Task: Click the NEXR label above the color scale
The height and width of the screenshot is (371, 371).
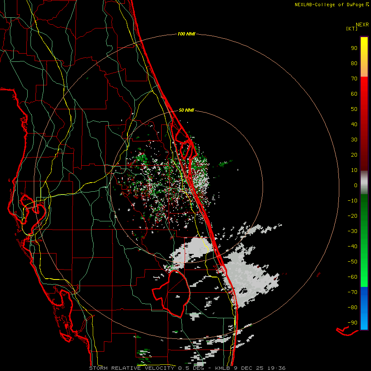Action: coord(362,25)
